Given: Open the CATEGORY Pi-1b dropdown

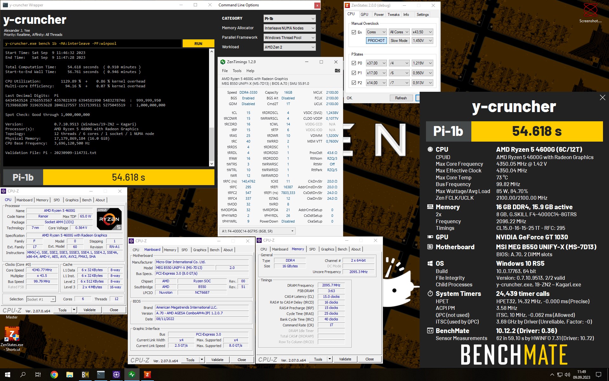Looking at the screenshot, I should 290,18.
